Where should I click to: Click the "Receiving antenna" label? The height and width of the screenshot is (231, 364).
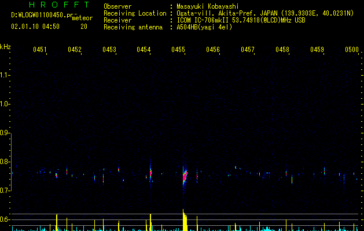(133, 27)
